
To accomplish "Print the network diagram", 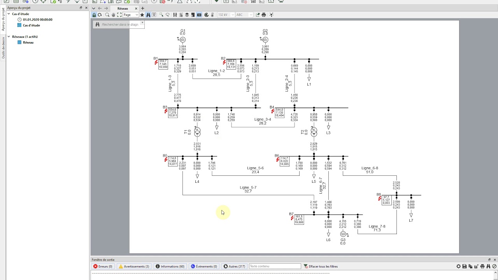I will [x=264, y=15].
